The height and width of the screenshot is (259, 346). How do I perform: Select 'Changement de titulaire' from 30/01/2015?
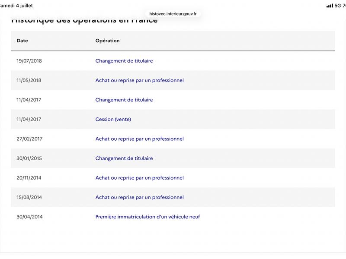click(124, 158)
